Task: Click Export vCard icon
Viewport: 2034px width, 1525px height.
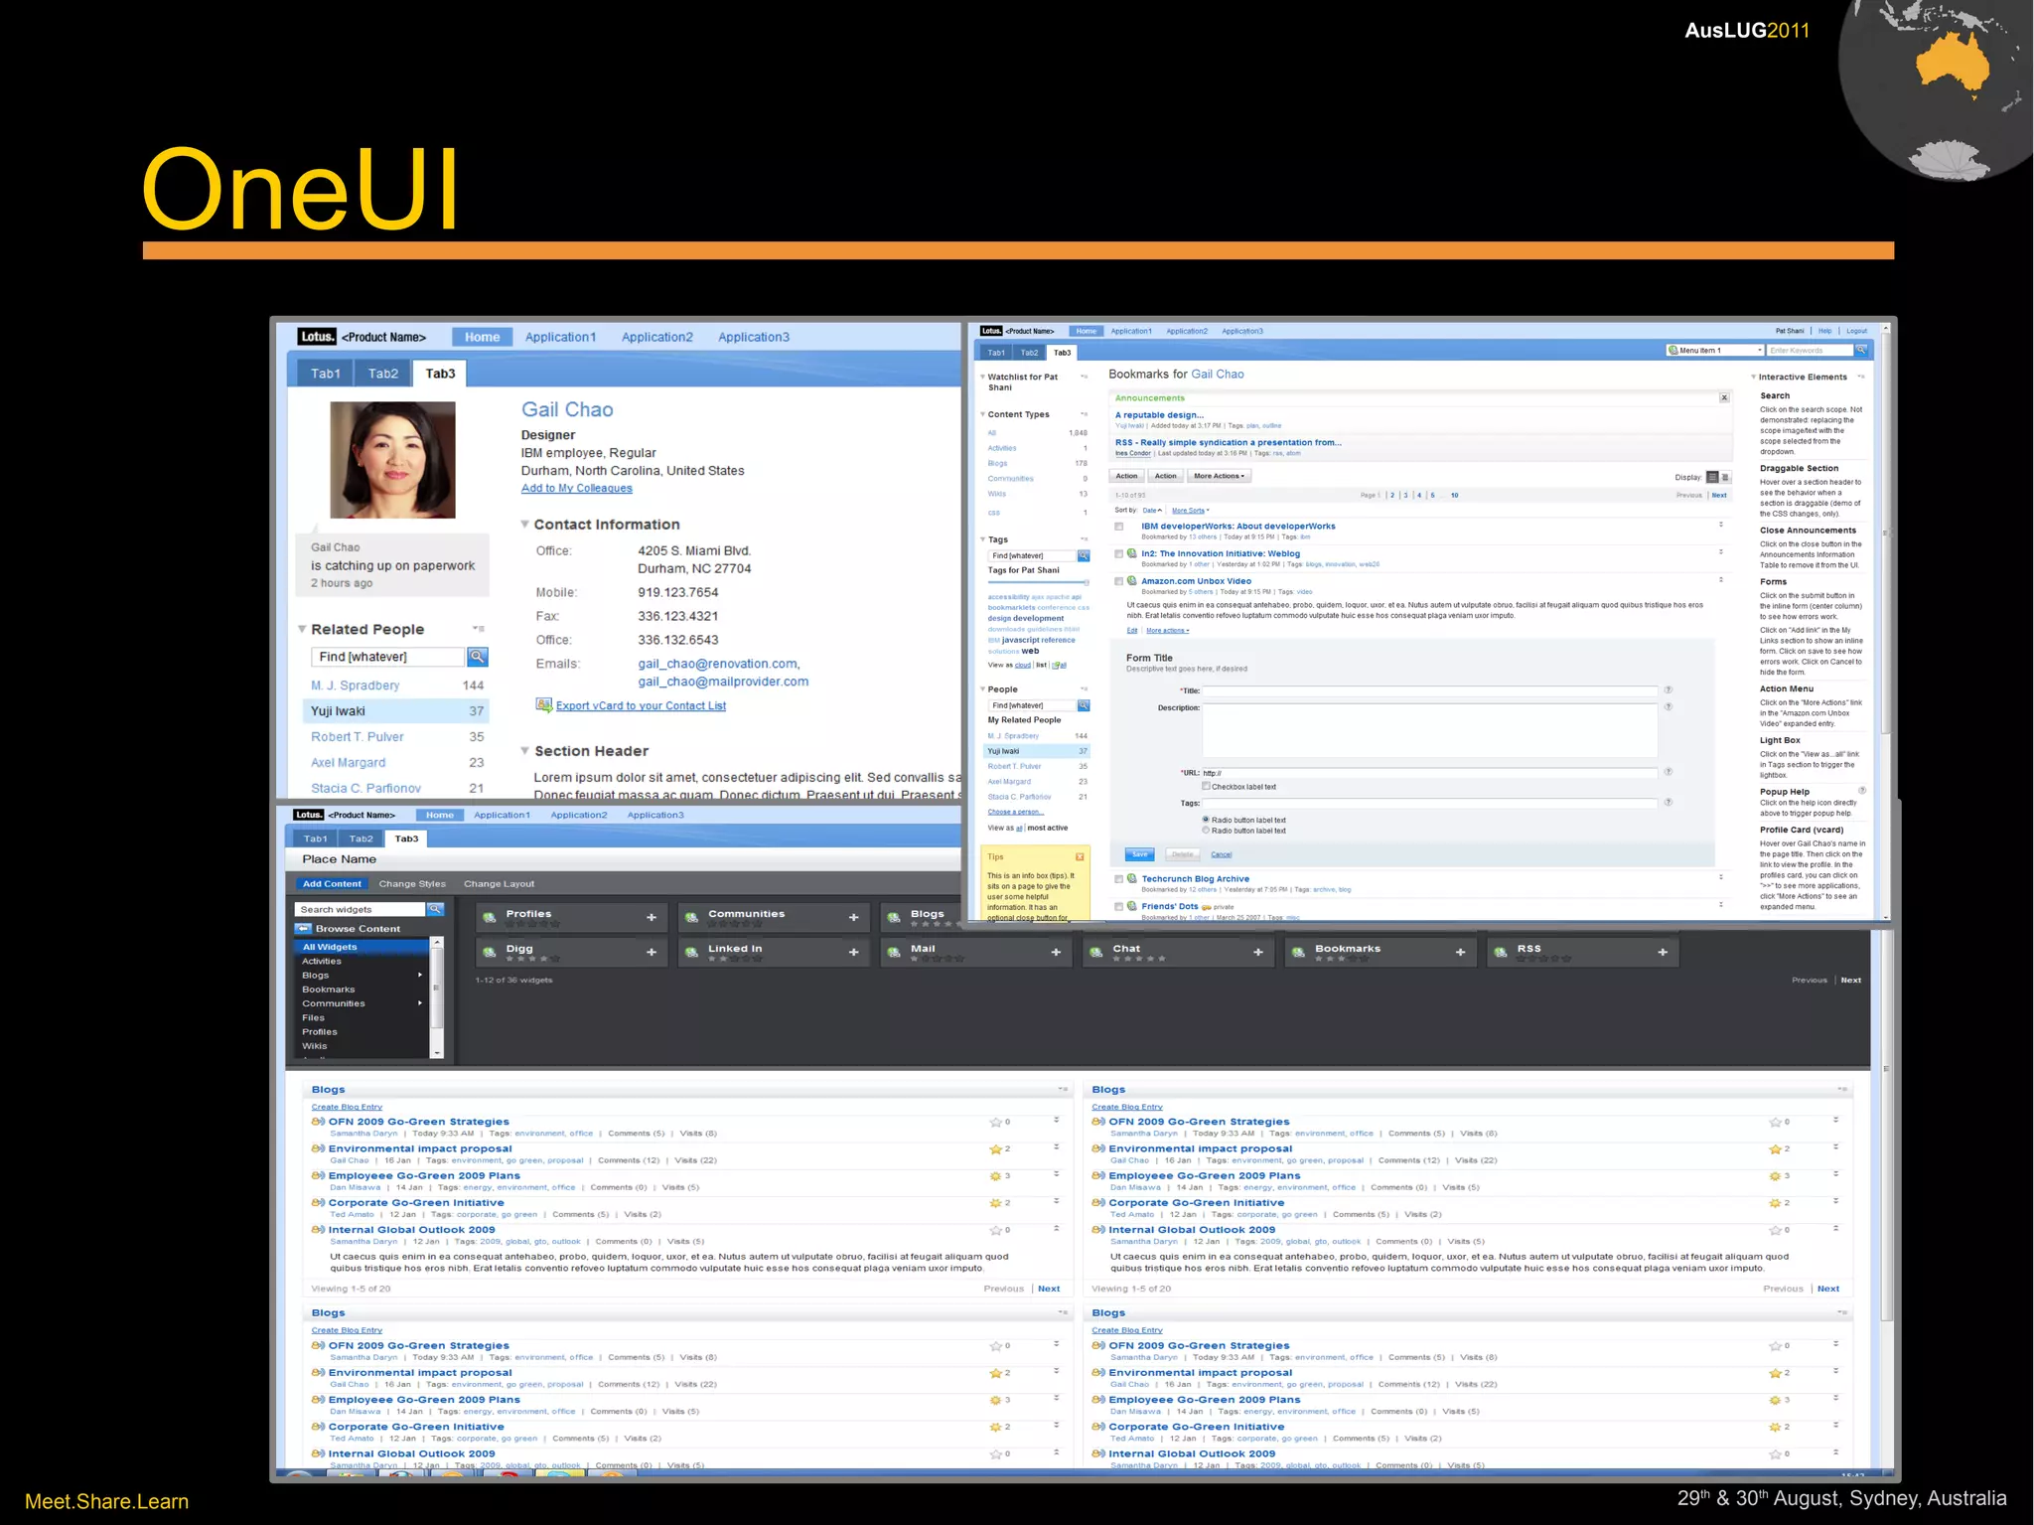Action: coord(543,705)
